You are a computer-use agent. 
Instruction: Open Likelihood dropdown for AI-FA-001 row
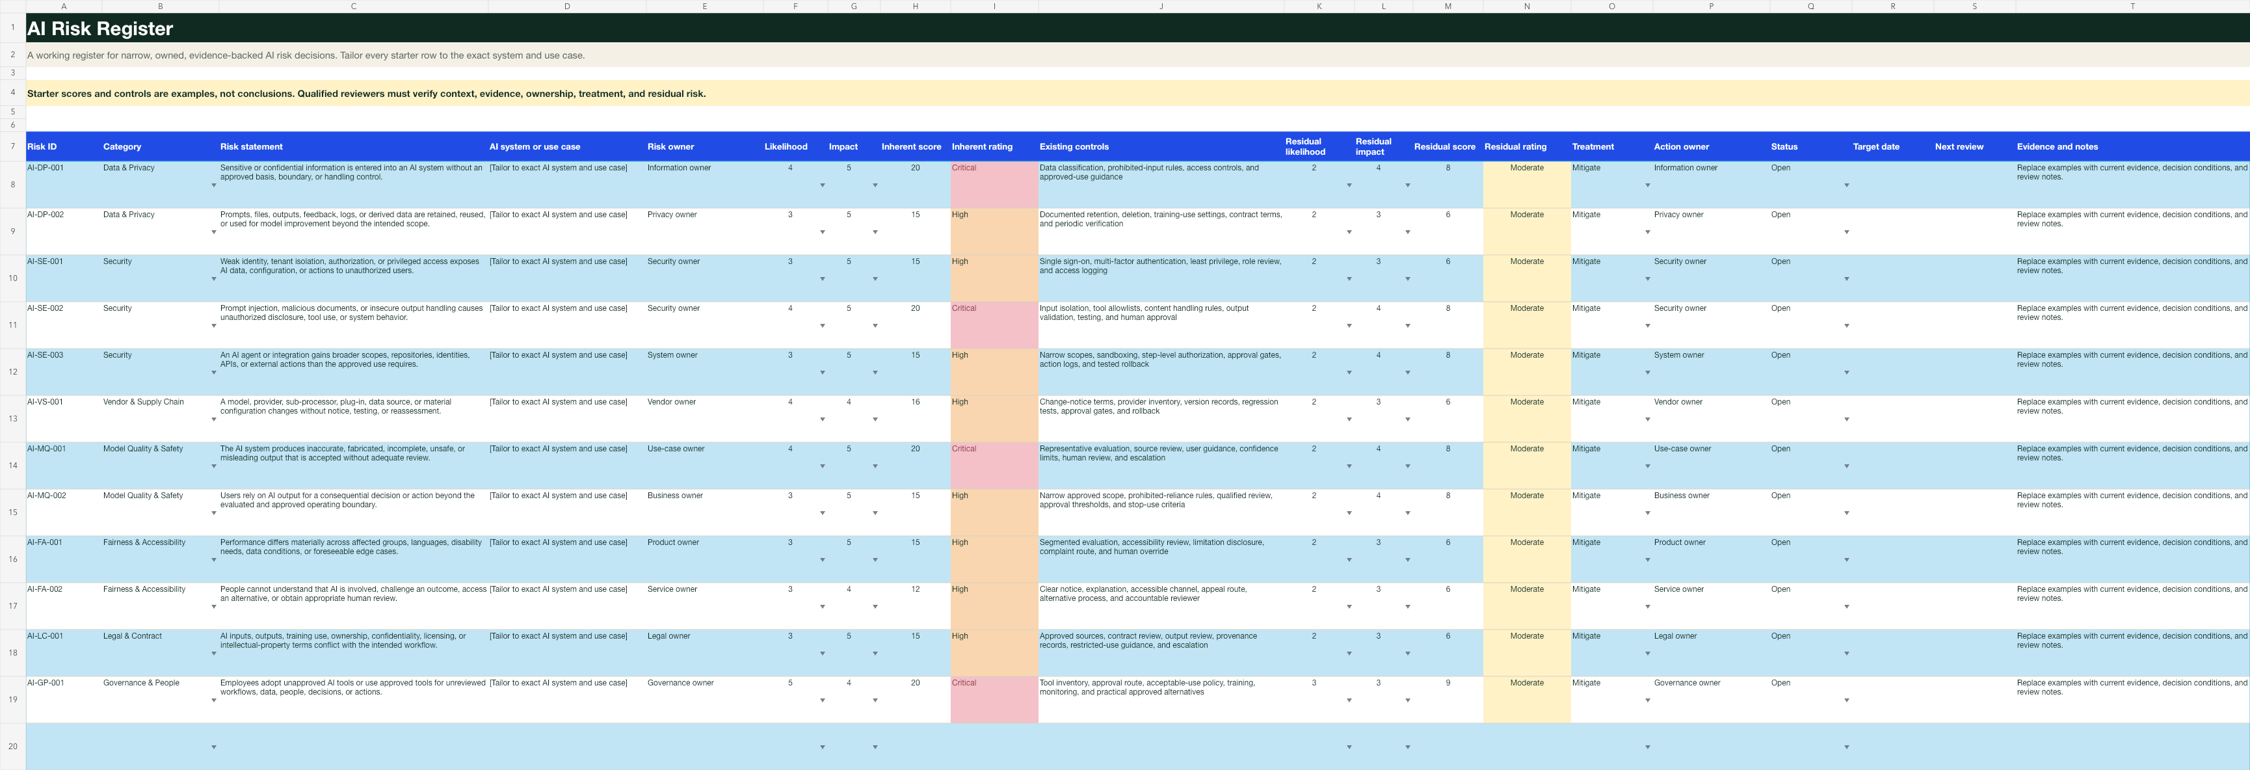[x=822, y=560]
